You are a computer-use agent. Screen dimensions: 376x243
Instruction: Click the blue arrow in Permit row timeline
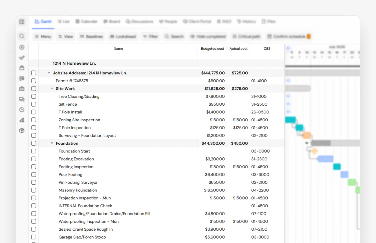click(x=288, y=81)
